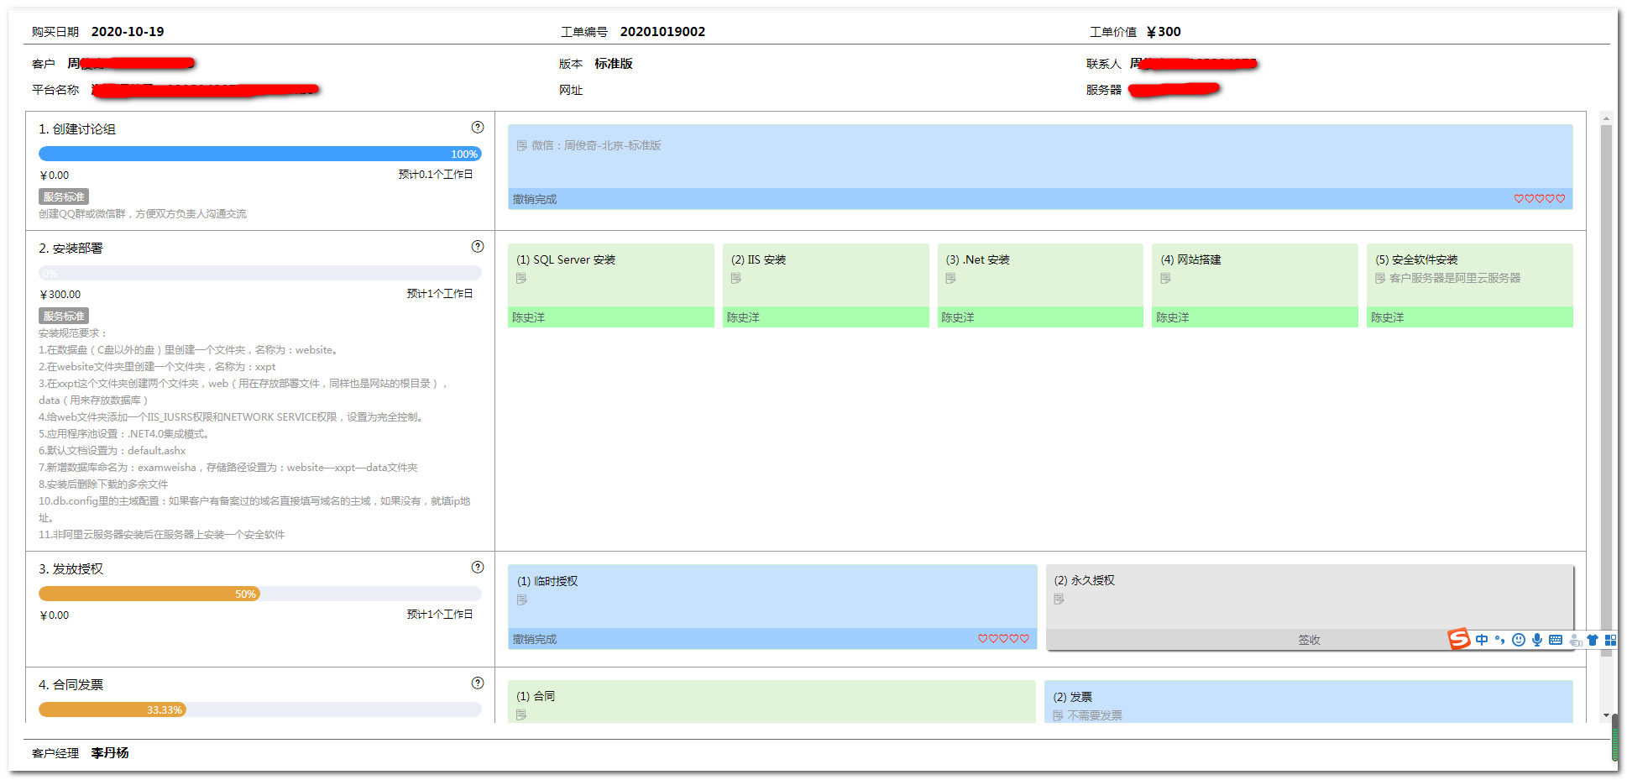The width and height of the screenshot is (1627, 780).
Task: Open Sogou toolbox grid menu
Action: [1610, 640]
